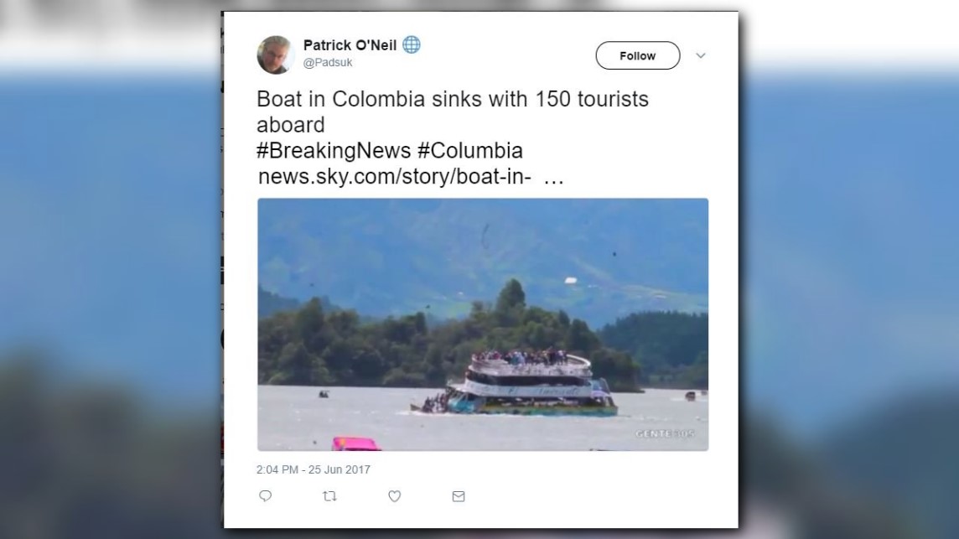Click the sinking multi-deck boat in the photo
Viewport: 959px width, 539px height.
517,382
